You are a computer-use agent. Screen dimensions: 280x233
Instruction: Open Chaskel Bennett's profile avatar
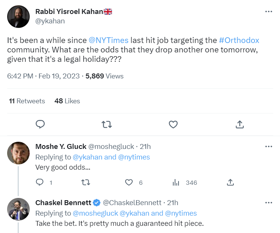point(18,209)
